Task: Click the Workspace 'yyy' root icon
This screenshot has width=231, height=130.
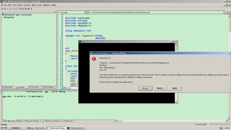Action: point(3,15)
